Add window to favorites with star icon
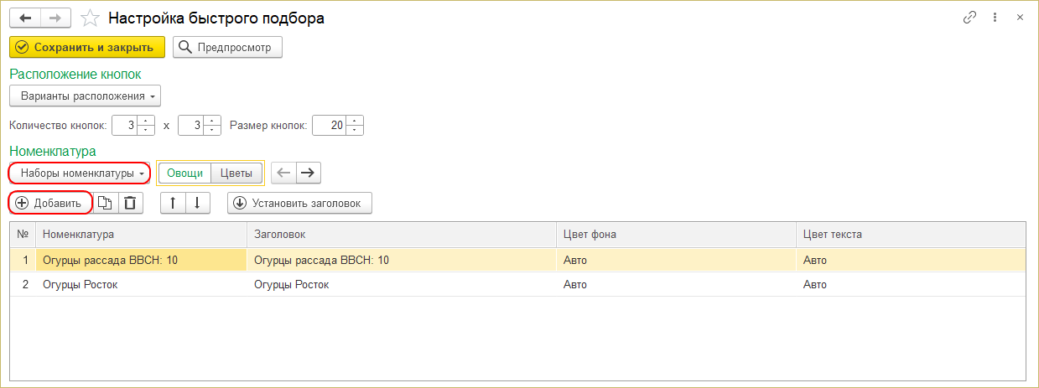The image size is (1039, 388). point(91,18)
